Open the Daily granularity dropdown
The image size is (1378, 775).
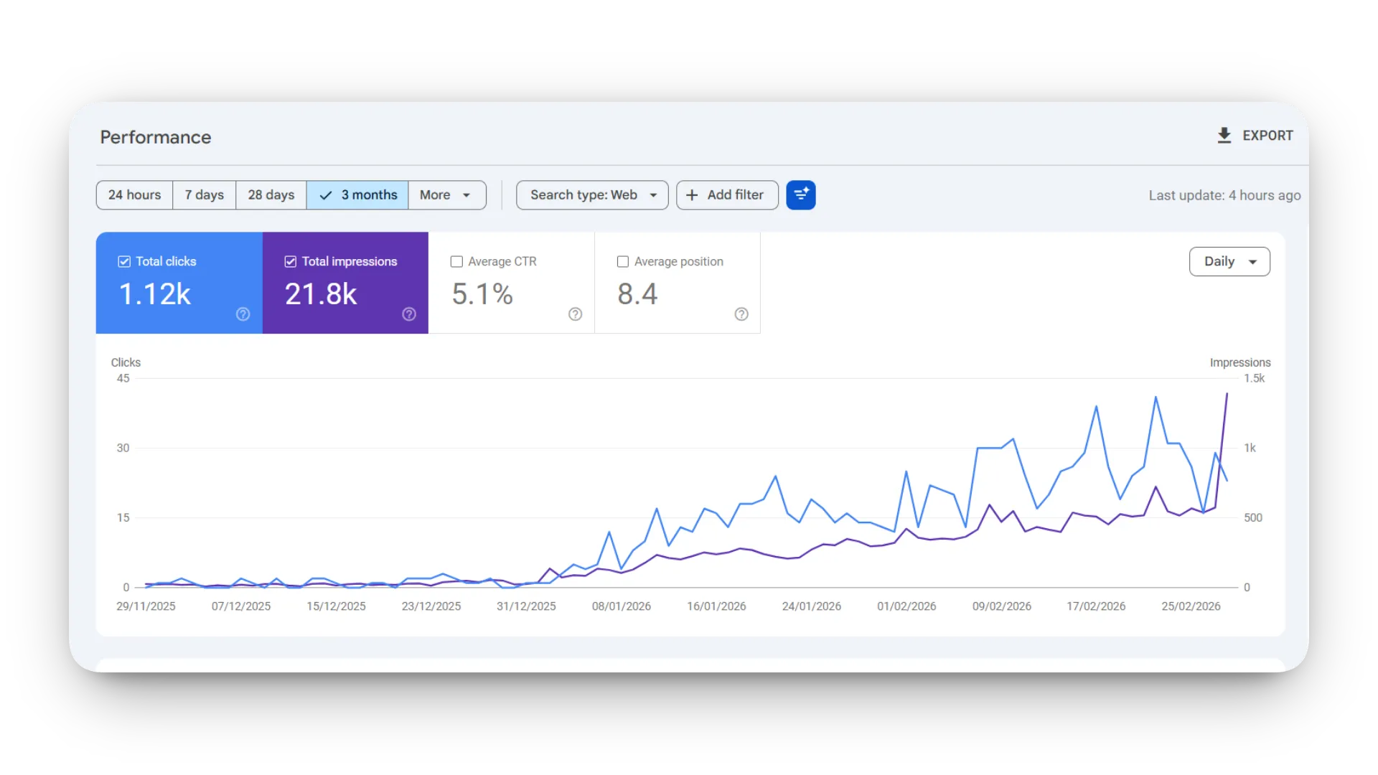tap(1229, 262)
